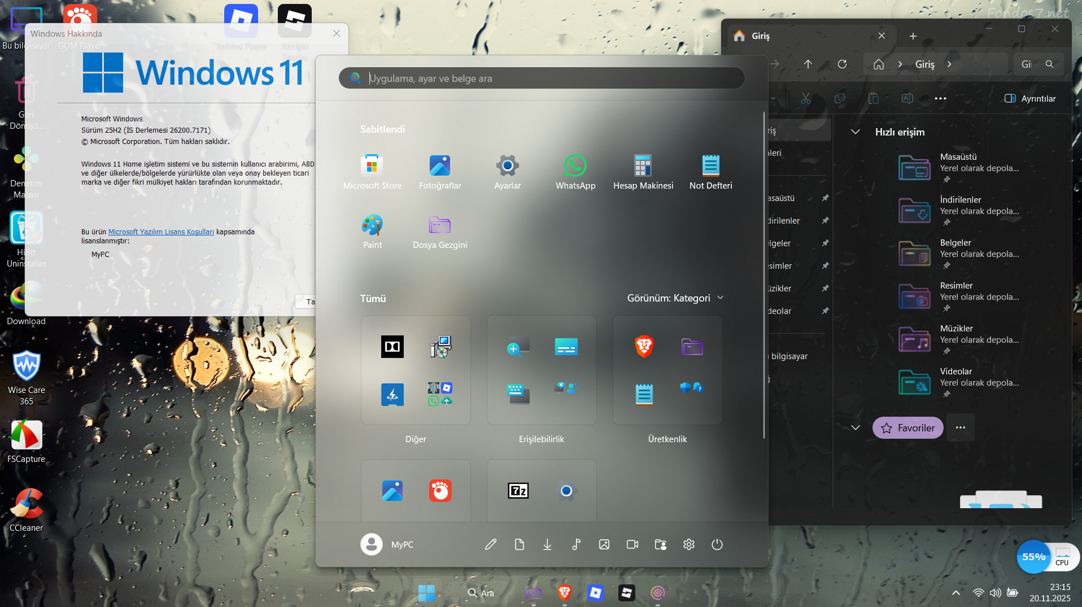Viewport: 1082px width, 607px height.
Task: Click the Copy icon in File Explorer toolbar
Action: pos(840,98)
